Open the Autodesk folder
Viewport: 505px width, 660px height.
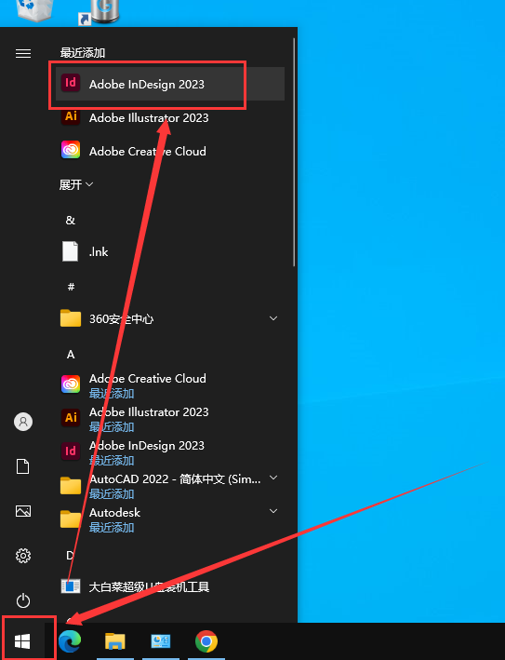170,519
